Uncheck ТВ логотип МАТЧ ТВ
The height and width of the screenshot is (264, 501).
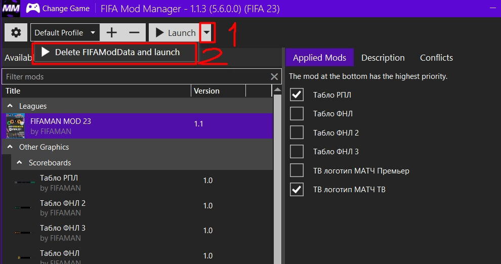pyautogui.click(x=297, y=189)
